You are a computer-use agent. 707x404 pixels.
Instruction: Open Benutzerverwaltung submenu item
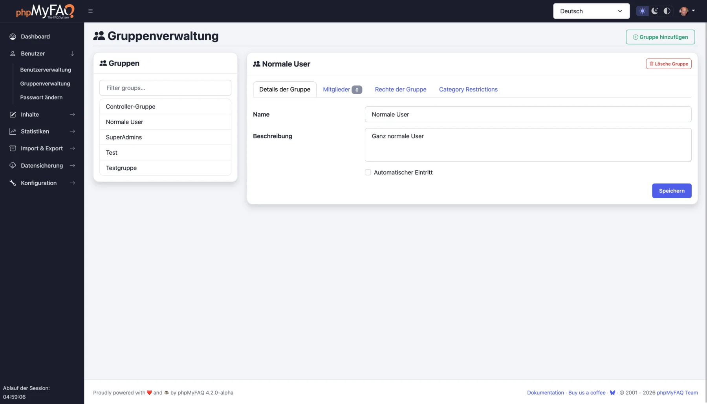46,70
